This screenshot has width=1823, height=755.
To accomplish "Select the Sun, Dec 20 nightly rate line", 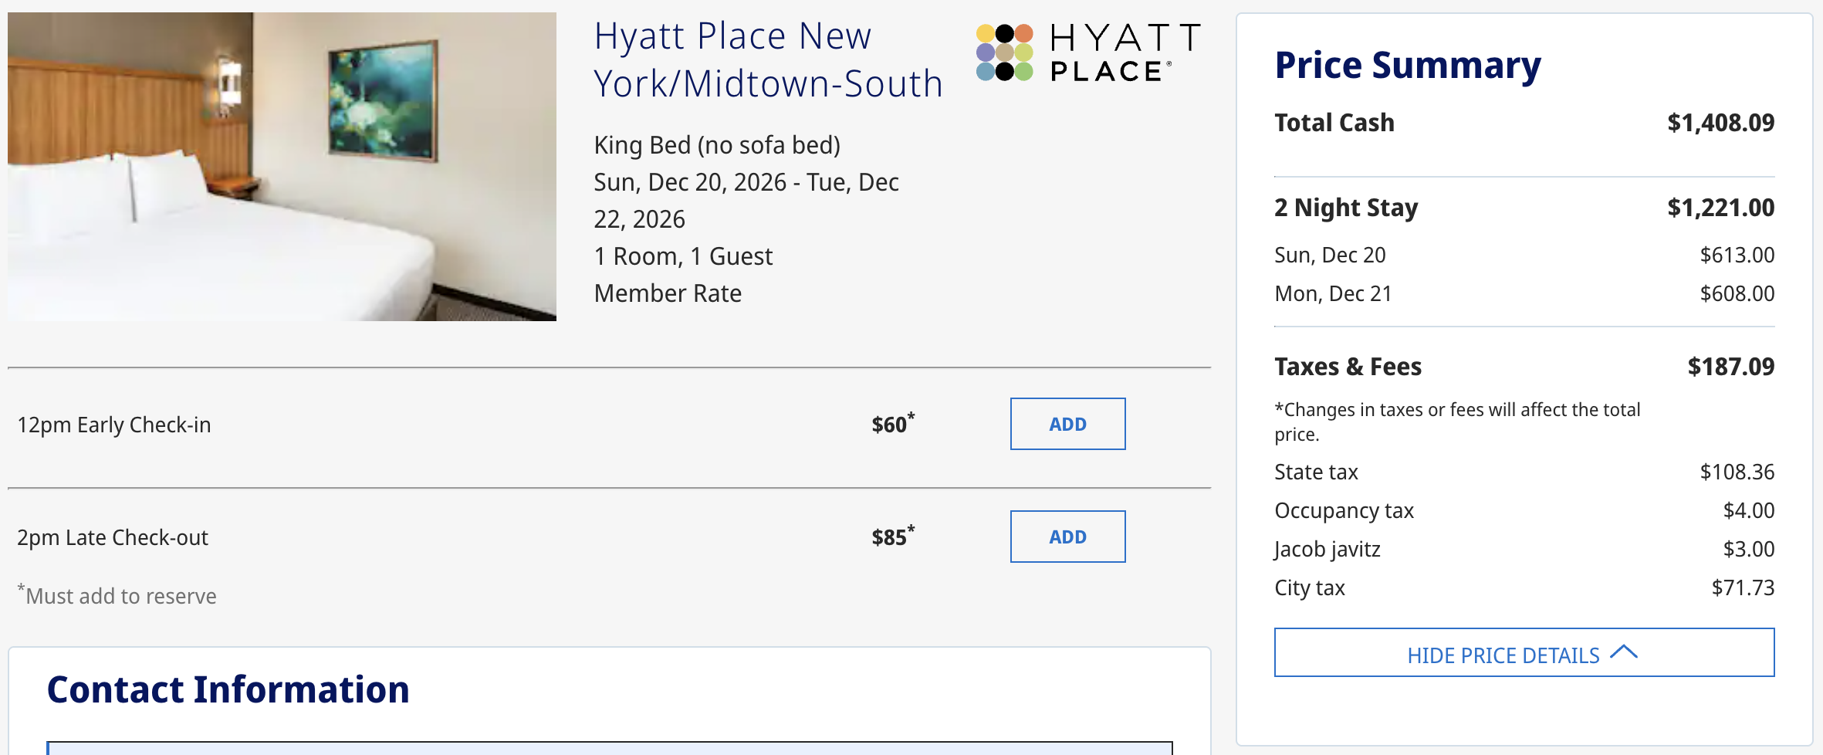I will tap(1330, 255).
